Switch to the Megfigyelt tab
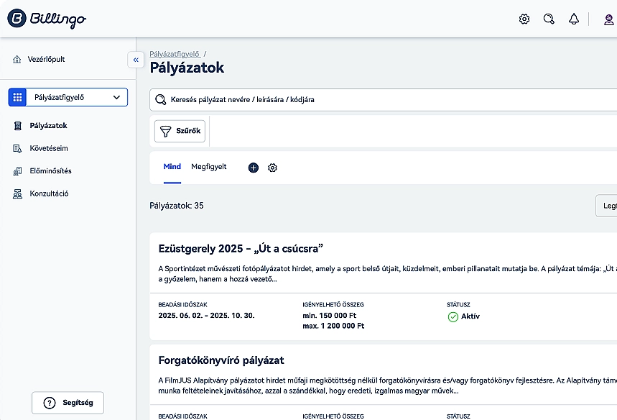The height and width of the screenshot is (420, 617). point(209,166)
